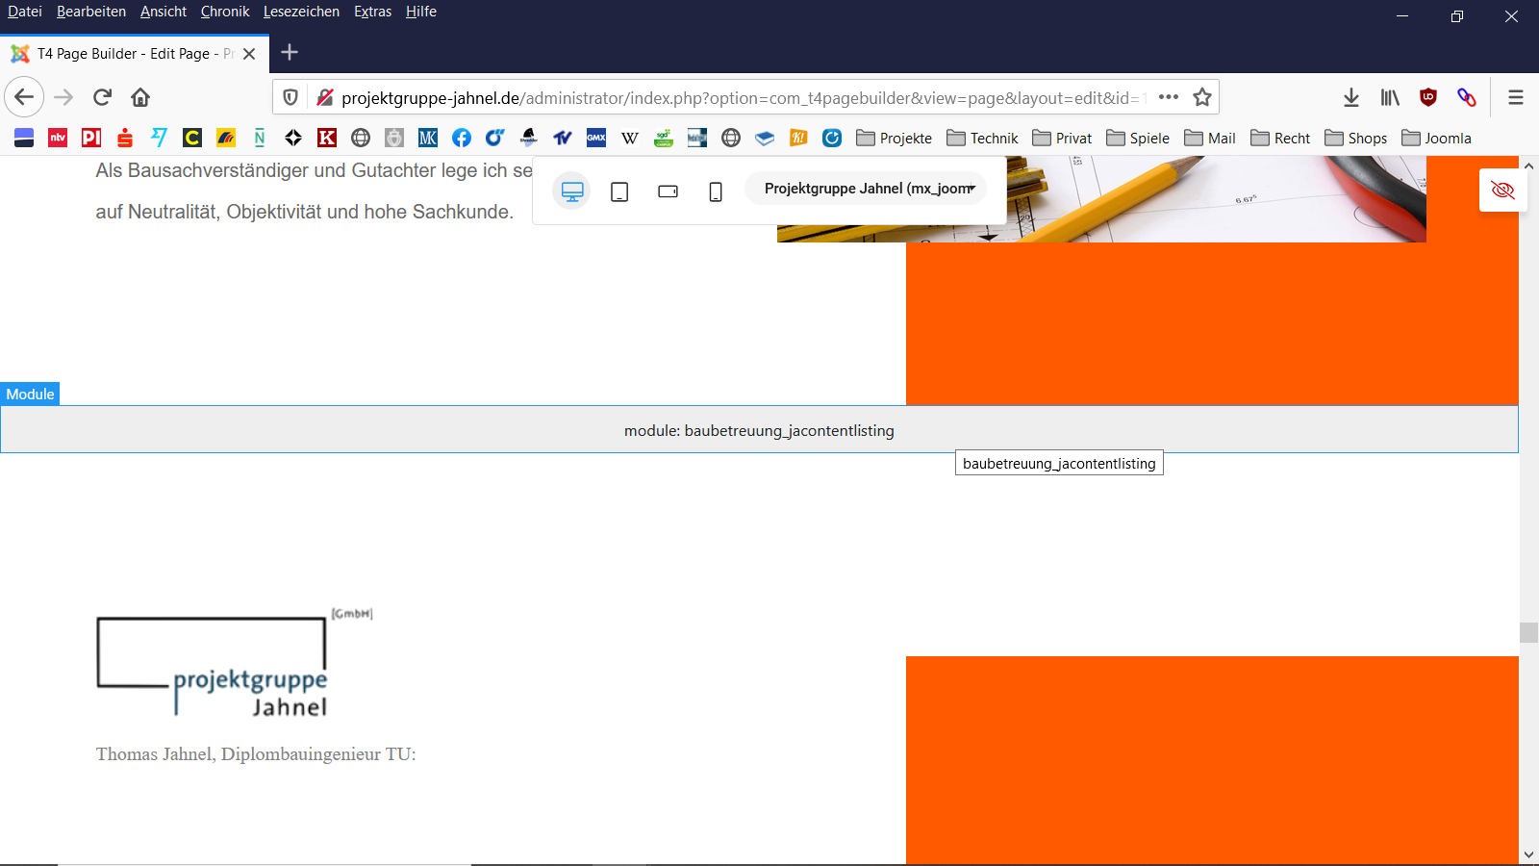Select the T4 Page Builder tab
Screen dimensions: 1539x866
tap(135, 54)
